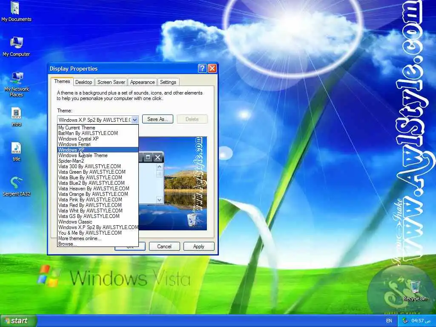Select Spider-Man2 theme
436x327 pixels.
point(98,161)
